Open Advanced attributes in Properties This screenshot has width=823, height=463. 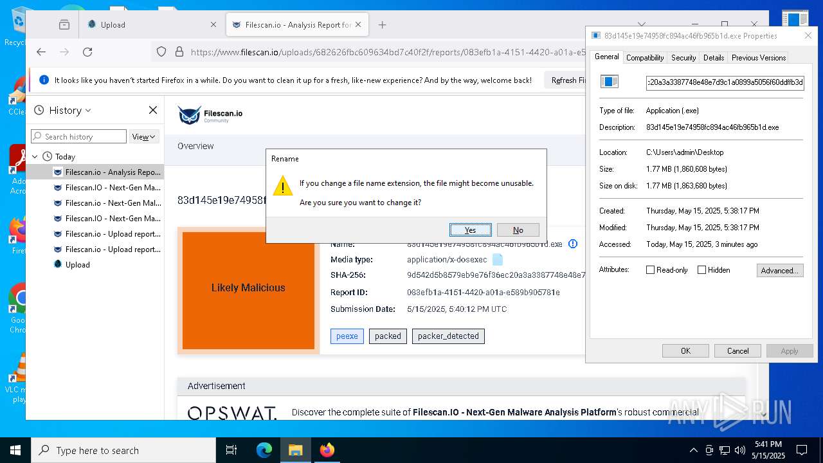click(x=780, y=270)
